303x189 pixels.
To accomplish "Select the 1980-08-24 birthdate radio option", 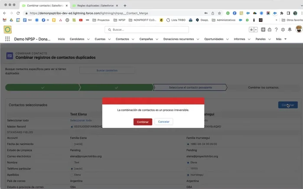I will tap(188, 144).
